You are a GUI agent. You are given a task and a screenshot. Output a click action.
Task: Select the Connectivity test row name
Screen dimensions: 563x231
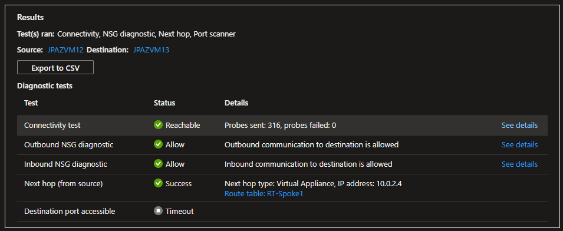(52, 125)
